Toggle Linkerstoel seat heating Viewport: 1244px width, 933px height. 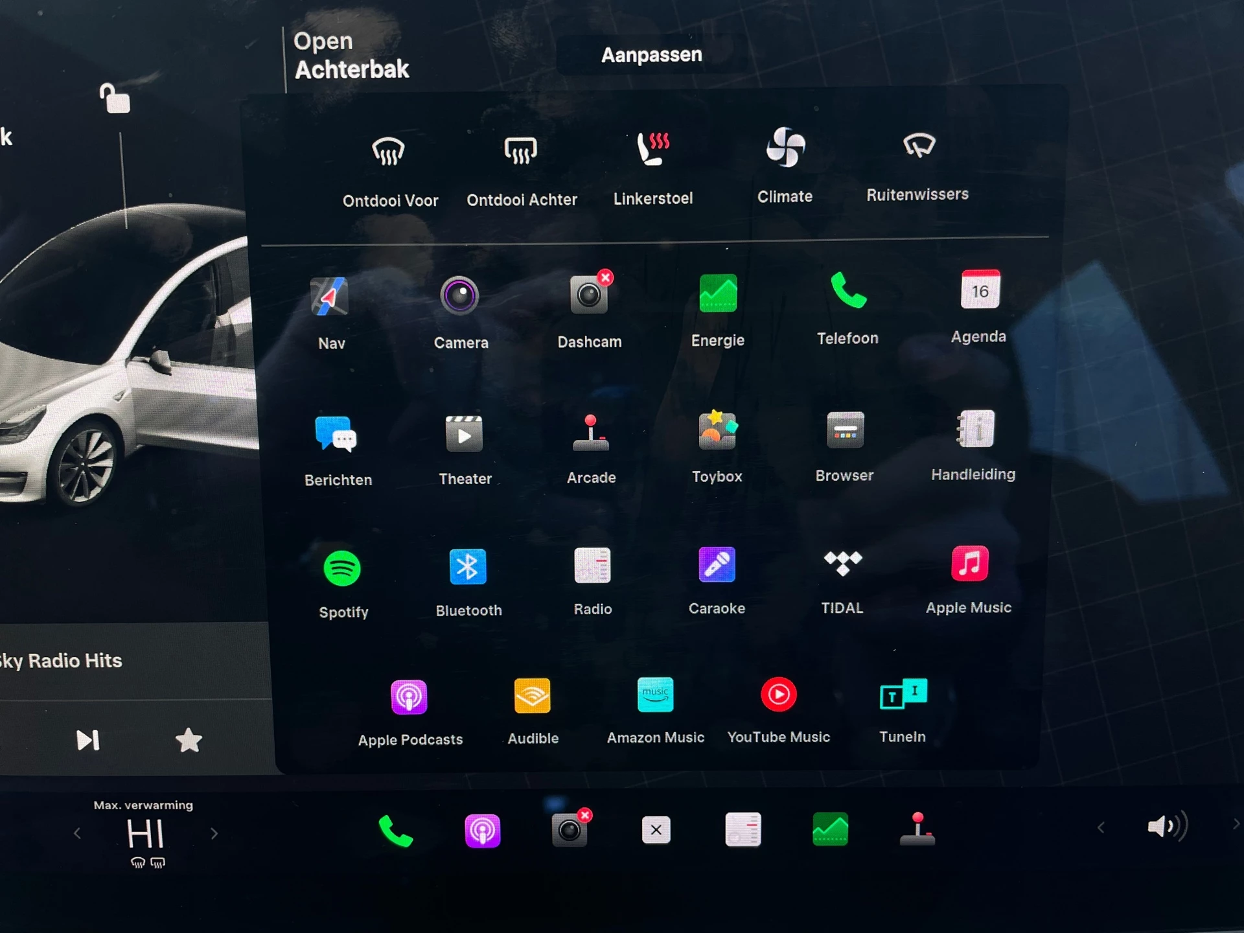click(x=653, y=150)
